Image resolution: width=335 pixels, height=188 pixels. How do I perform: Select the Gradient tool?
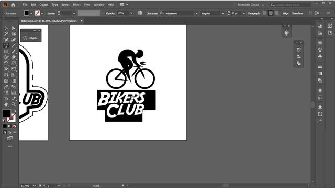tap(14, 81)
